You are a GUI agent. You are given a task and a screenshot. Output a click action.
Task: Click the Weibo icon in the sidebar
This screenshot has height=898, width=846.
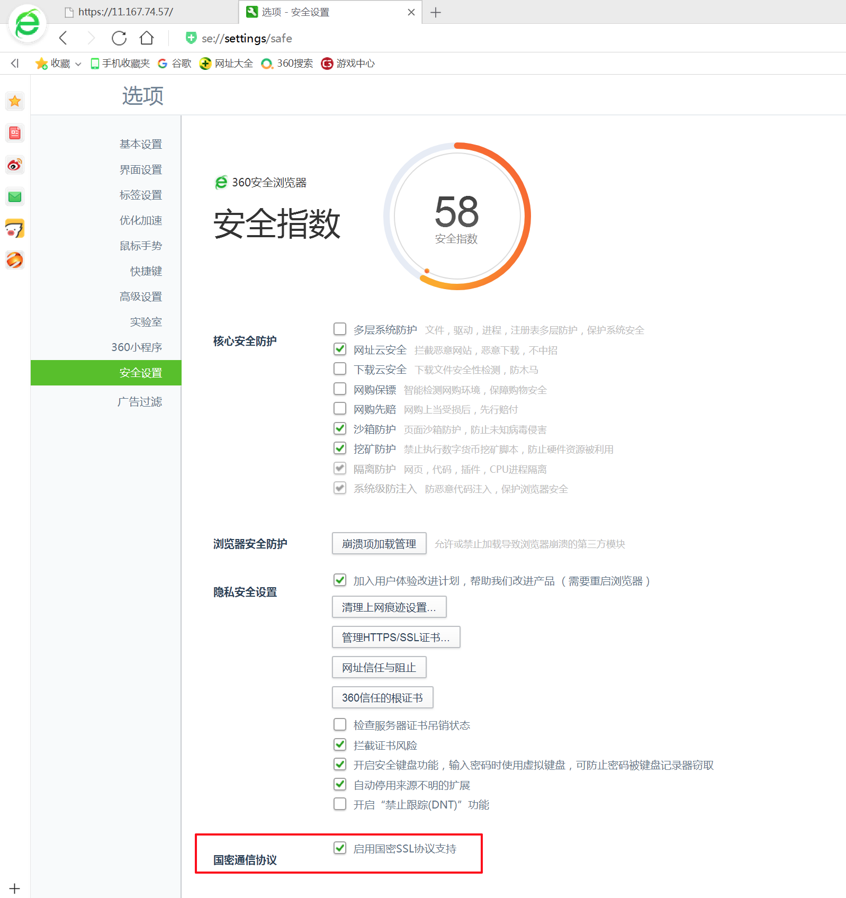coord(15,165)
